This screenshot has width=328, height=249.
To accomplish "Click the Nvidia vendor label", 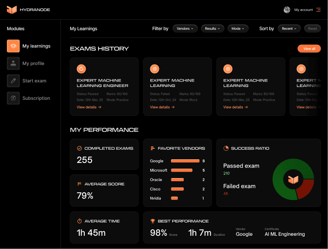I will (155, 198).
